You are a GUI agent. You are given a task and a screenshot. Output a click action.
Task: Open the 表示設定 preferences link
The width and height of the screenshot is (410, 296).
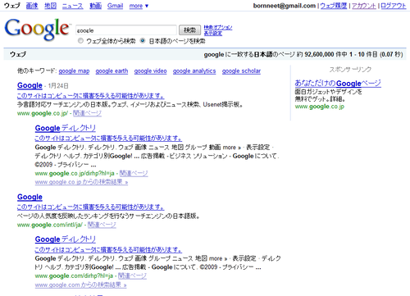coord(213,34)
